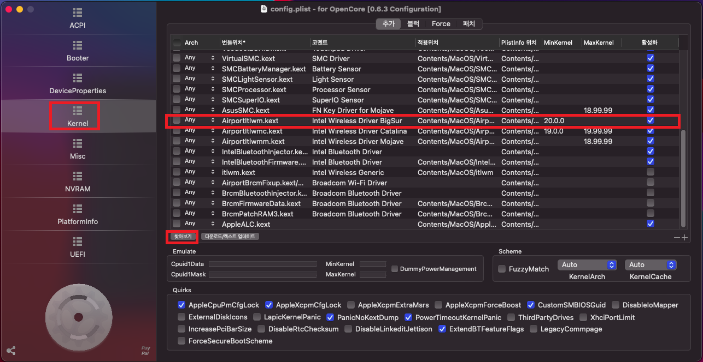Change Arch stepper for VirtualSMC.kext row
Image resolution: width=703 pixels, height=362 pixels.
point(213,58)
